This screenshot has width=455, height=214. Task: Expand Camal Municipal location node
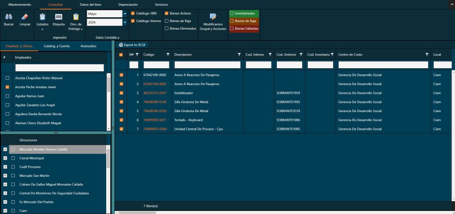tap(5, 158)
